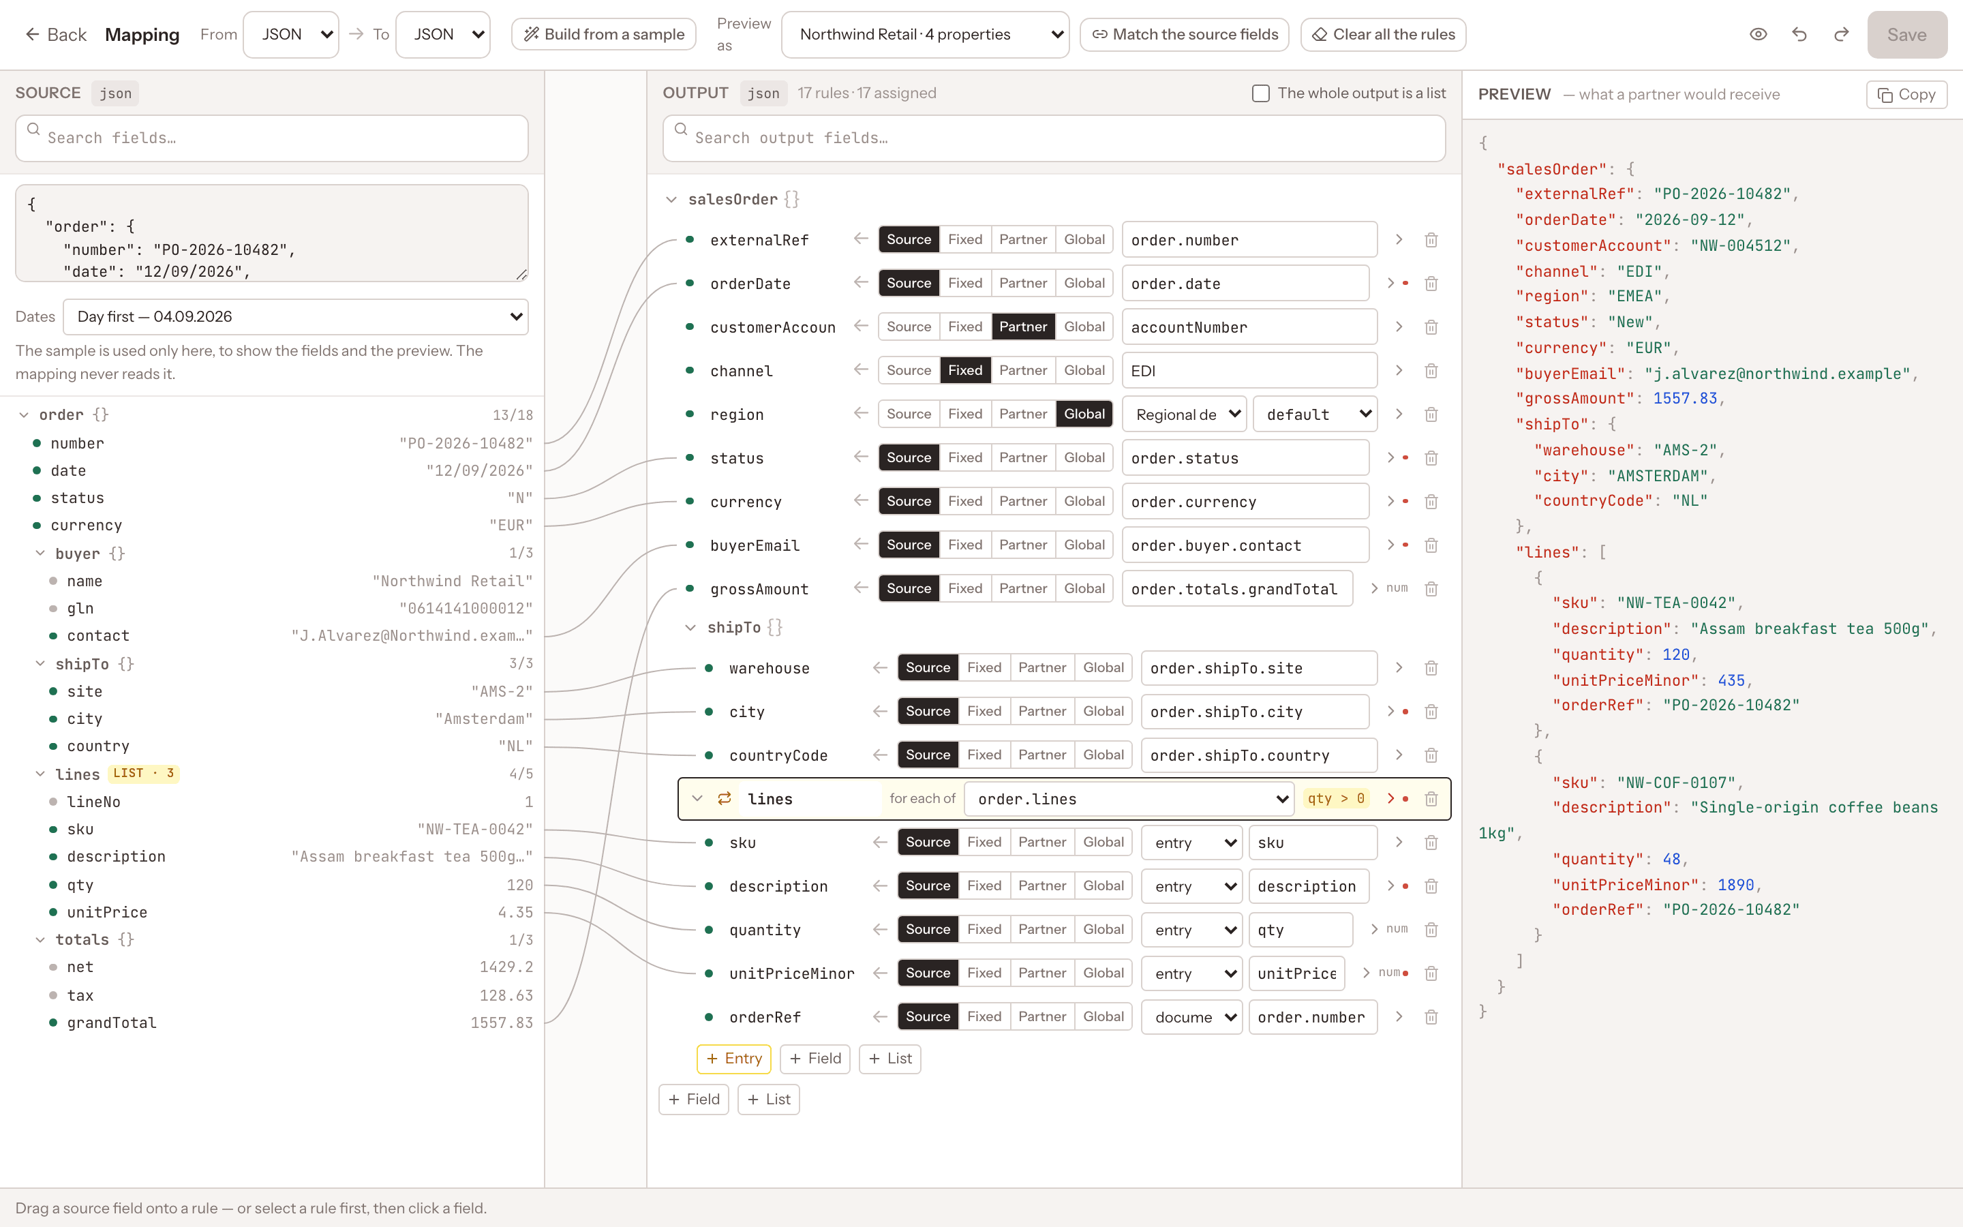Set region mode to Fixed
Viewport: 1963px width, 1227px height.
tap(964, 414)
